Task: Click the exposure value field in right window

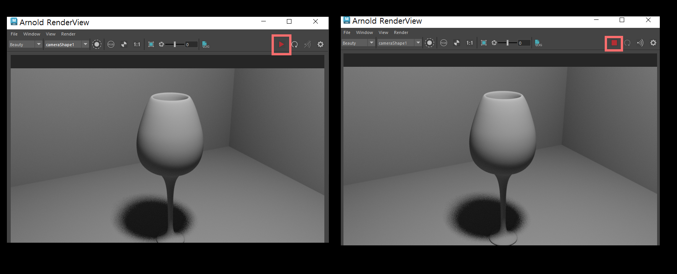Action: click(x=524, y=43)
